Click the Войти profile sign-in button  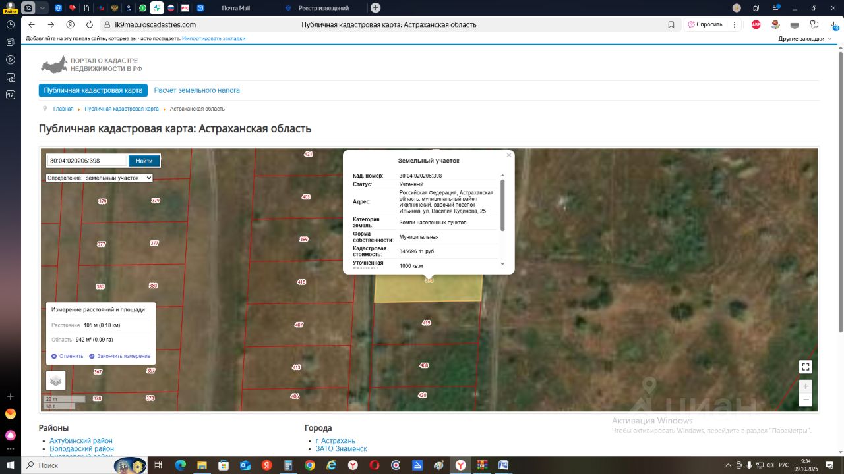pyautogui.click(x=10, y=8)
